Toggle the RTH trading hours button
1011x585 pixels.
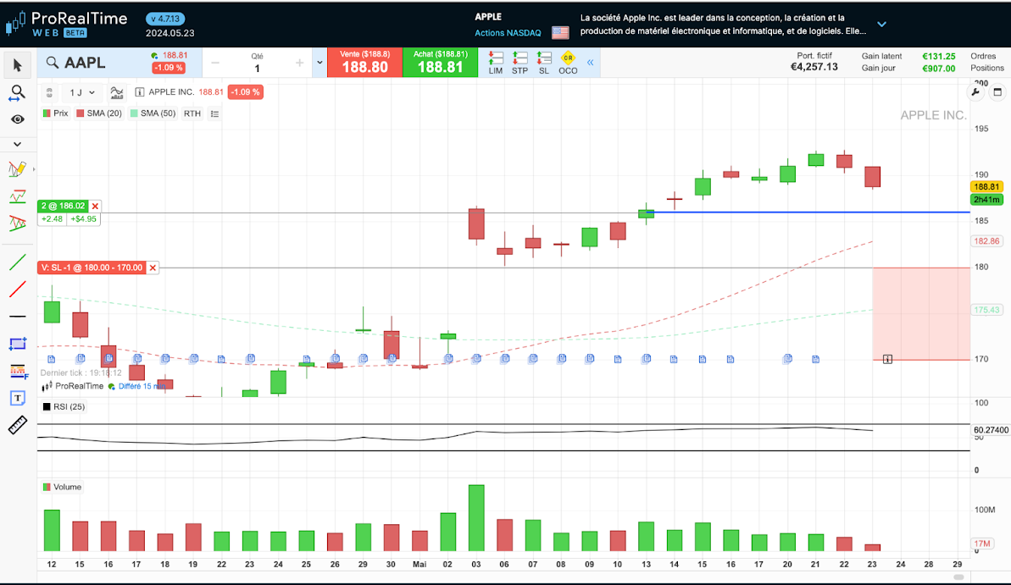click(x=192, y=113)
